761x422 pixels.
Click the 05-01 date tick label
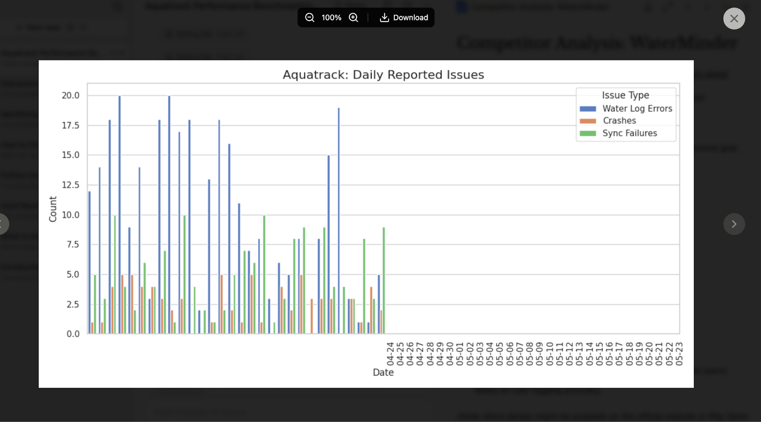tap(460, 354)
